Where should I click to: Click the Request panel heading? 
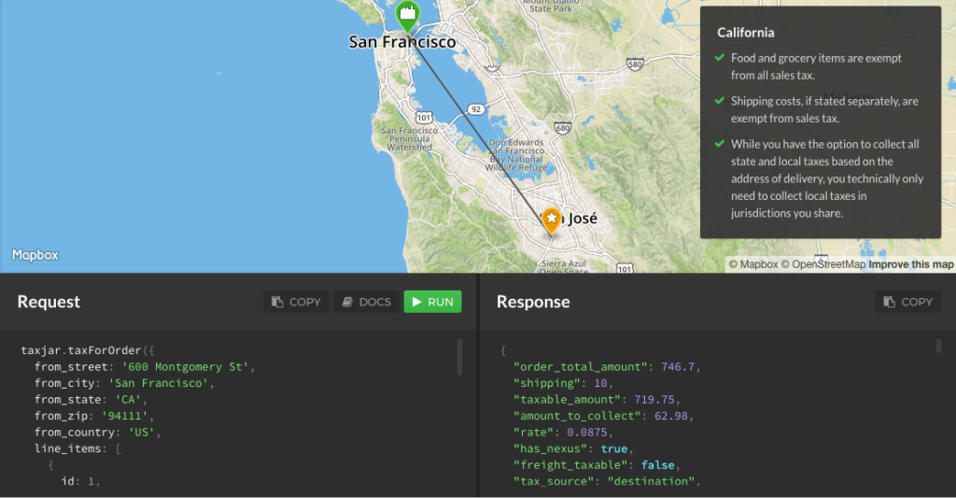pyautogui.click(x=49, y=302)
